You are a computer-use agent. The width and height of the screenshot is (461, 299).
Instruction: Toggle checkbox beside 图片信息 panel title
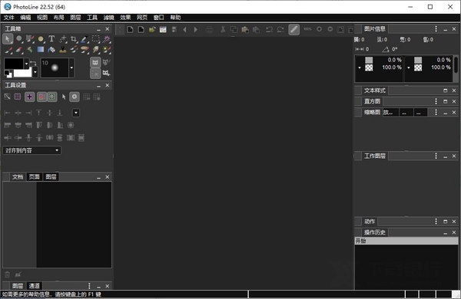pos(358,29)
